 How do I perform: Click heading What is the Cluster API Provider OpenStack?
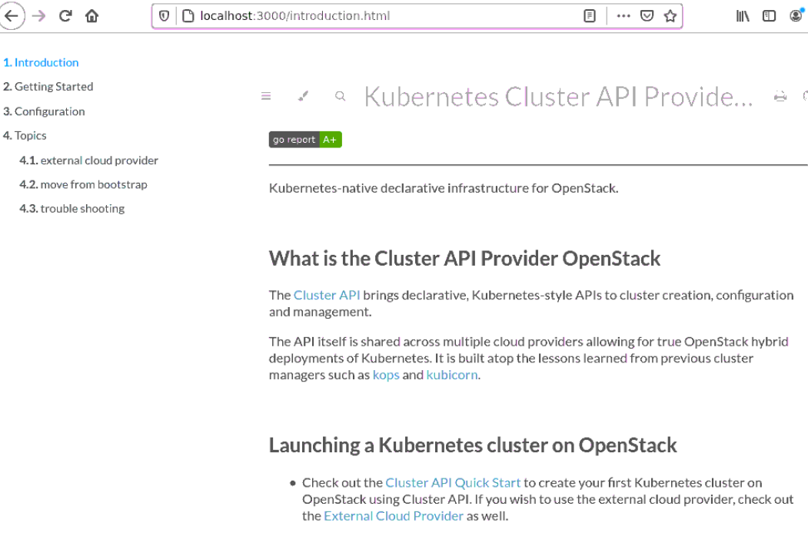[464, 259]
